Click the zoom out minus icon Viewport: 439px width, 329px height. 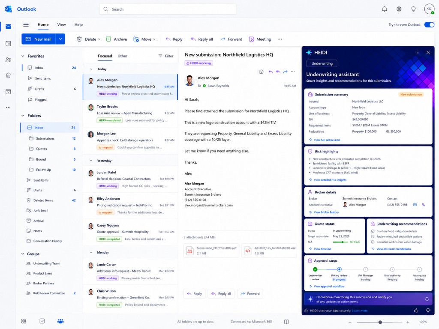(x=350, y=322)
